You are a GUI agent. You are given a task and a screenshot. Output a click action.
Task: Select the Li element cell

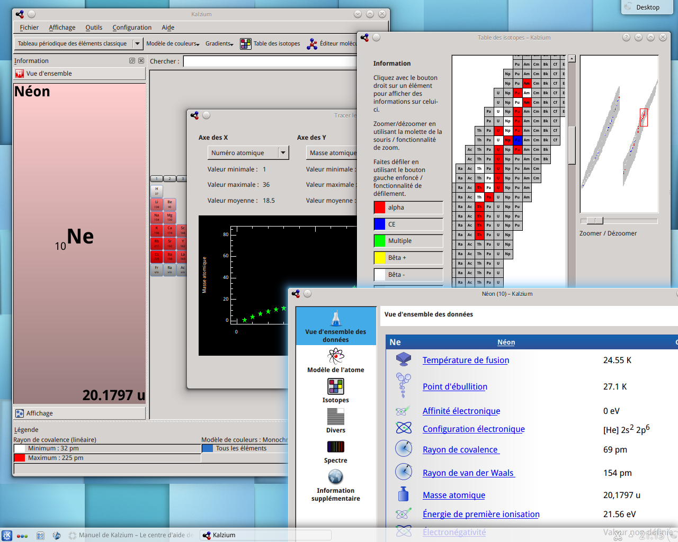click(x=156, y=204)
